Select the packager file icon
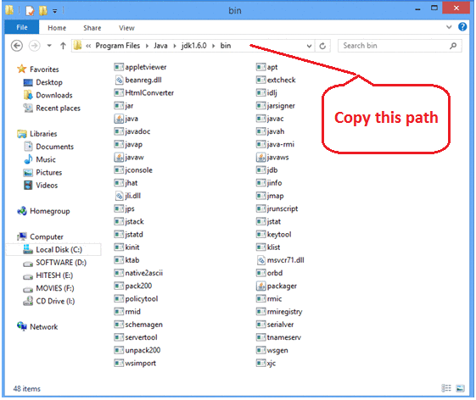 click(x=260, y=286)
